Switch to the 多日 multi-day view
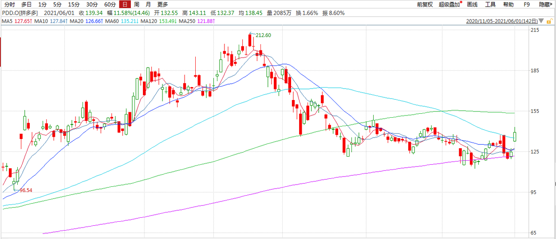The width and height of the screenshot is (556, 239). coord(26,4)
